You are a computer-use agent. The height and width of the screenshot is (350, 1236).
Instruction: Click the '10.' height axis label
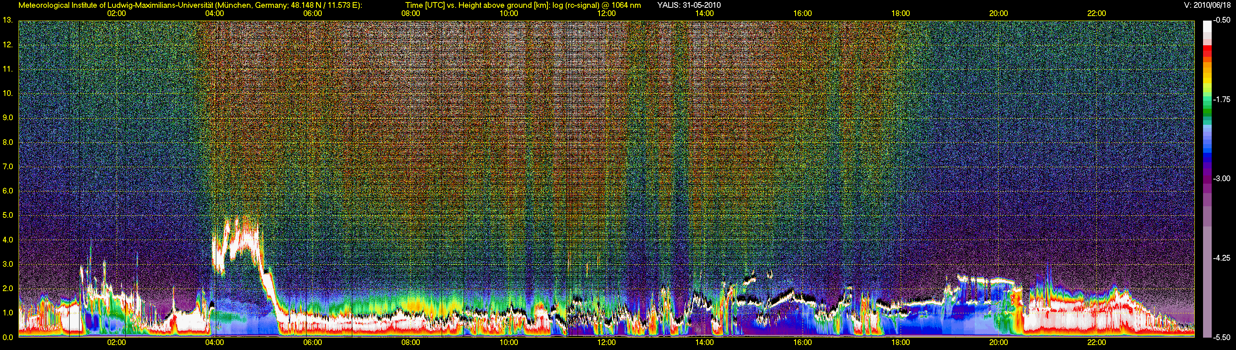point(8,93)
